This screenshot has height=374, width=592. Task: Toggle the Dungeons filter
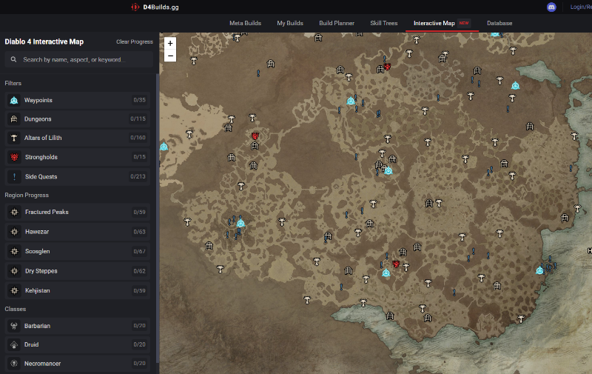(x=78, y=119)
